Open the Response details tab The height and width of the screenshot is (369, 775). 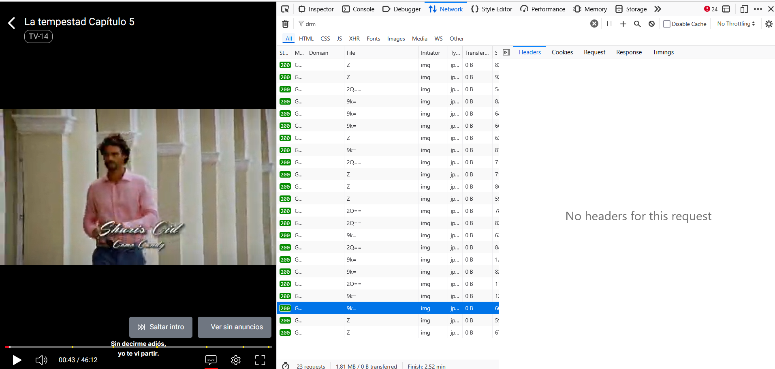coord(629,52)
